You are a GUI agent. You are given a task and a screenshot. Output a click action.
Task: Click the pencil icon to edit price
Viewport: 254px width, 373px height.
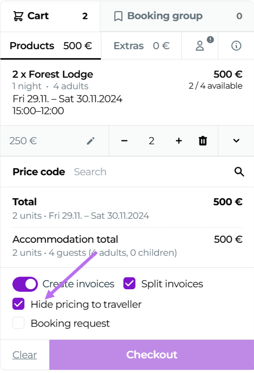(x=91, y=141)
